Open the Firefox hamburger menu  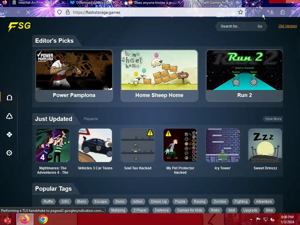(293, 12)
